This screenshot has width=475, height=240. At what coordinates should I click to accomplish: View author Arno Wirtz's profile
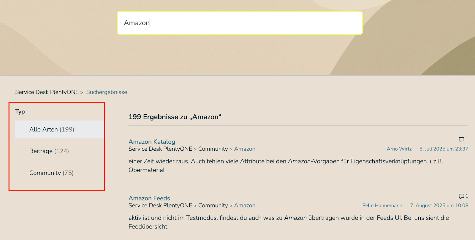pyautogui.click(x=399, y=149)
